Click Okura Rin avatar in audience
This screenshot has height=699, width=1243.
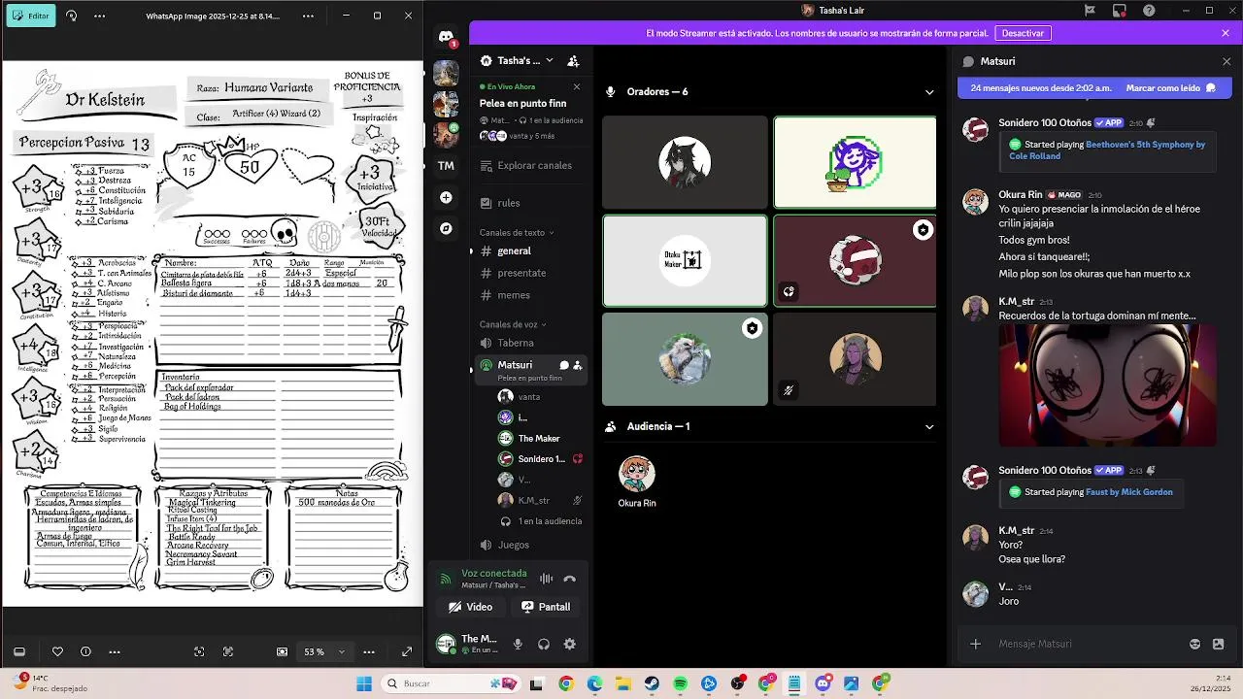pyautogui.click(x=637, y=474)
